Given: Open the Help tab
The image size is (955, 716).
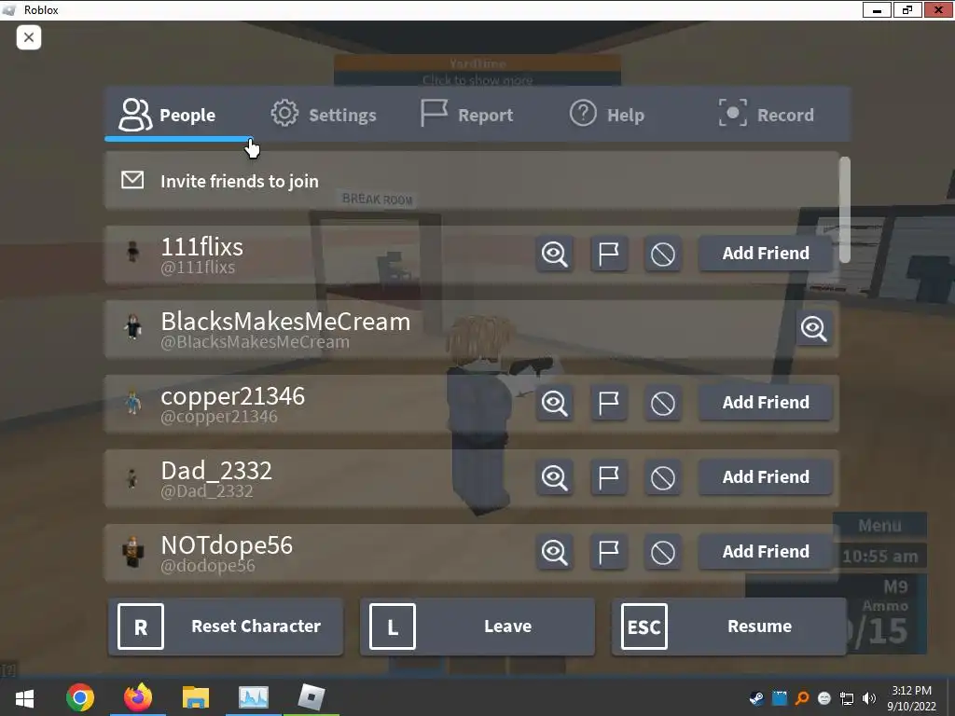Looking at the screenshot, I should [x=606, y=115].
